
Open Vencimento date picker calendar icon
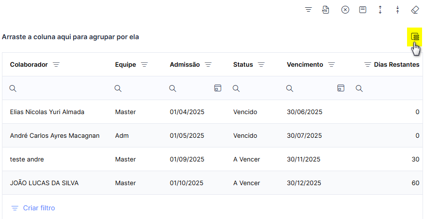click(x=341, y=88)
